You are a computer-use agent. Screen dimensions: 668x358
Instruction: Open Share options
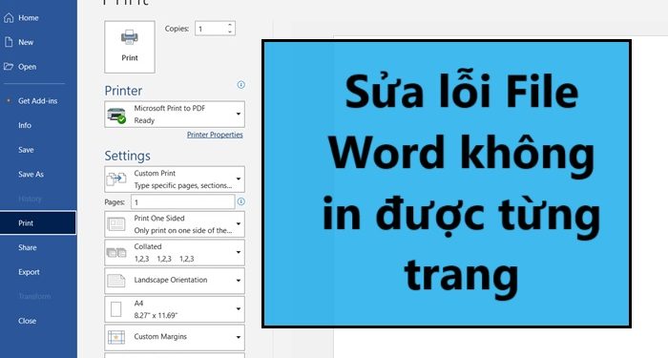[28, 247]
